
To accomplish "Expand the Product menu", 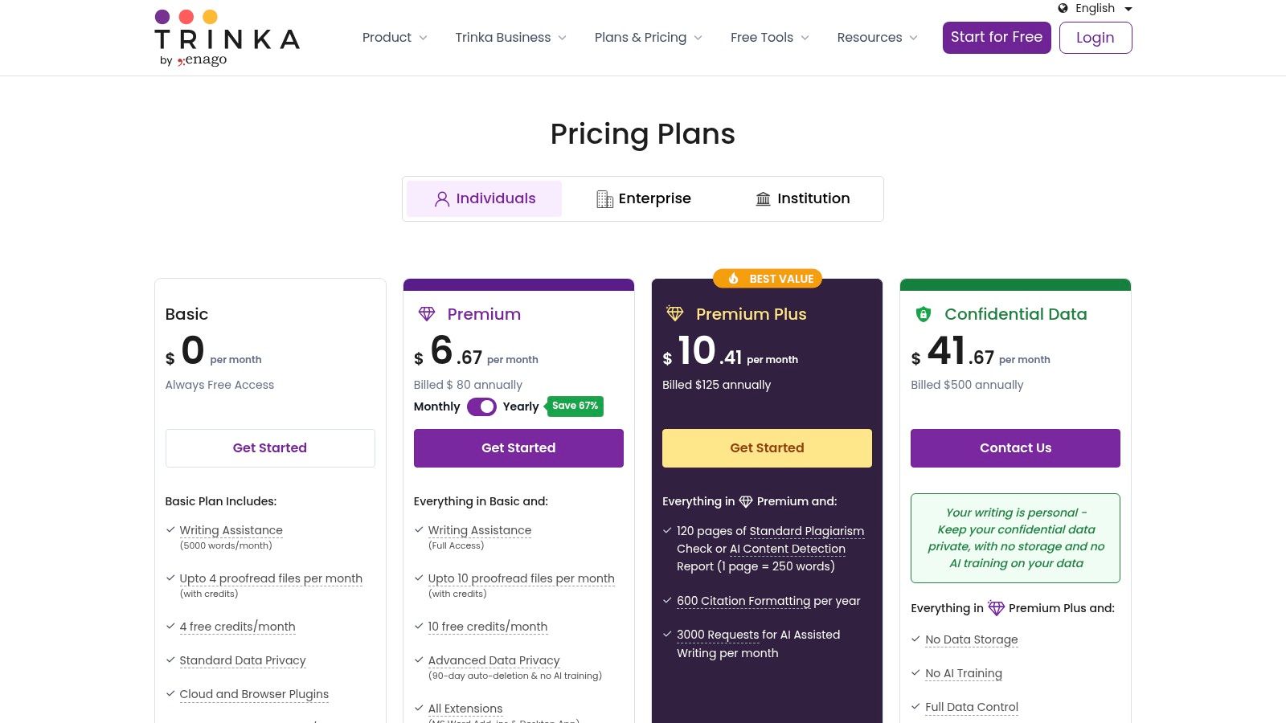I will 395,38.
